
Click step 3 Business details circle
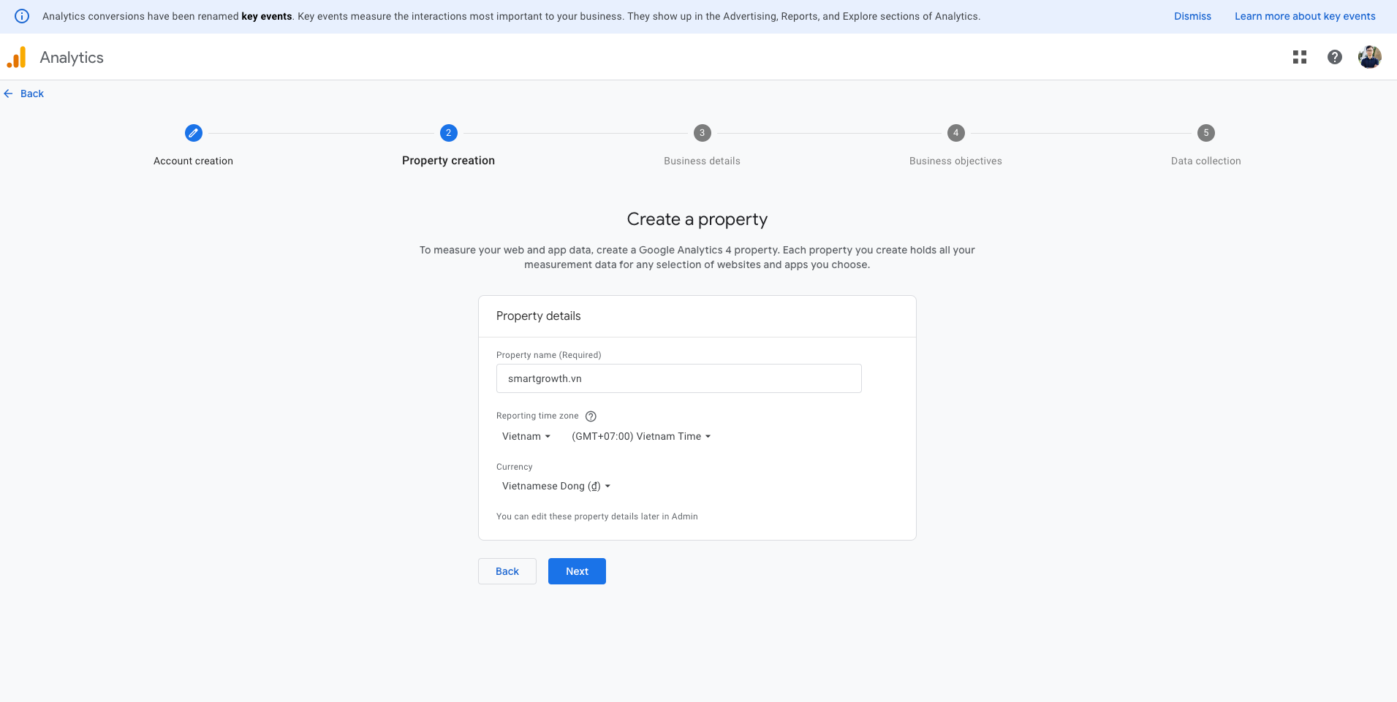(x=702, y=133)
